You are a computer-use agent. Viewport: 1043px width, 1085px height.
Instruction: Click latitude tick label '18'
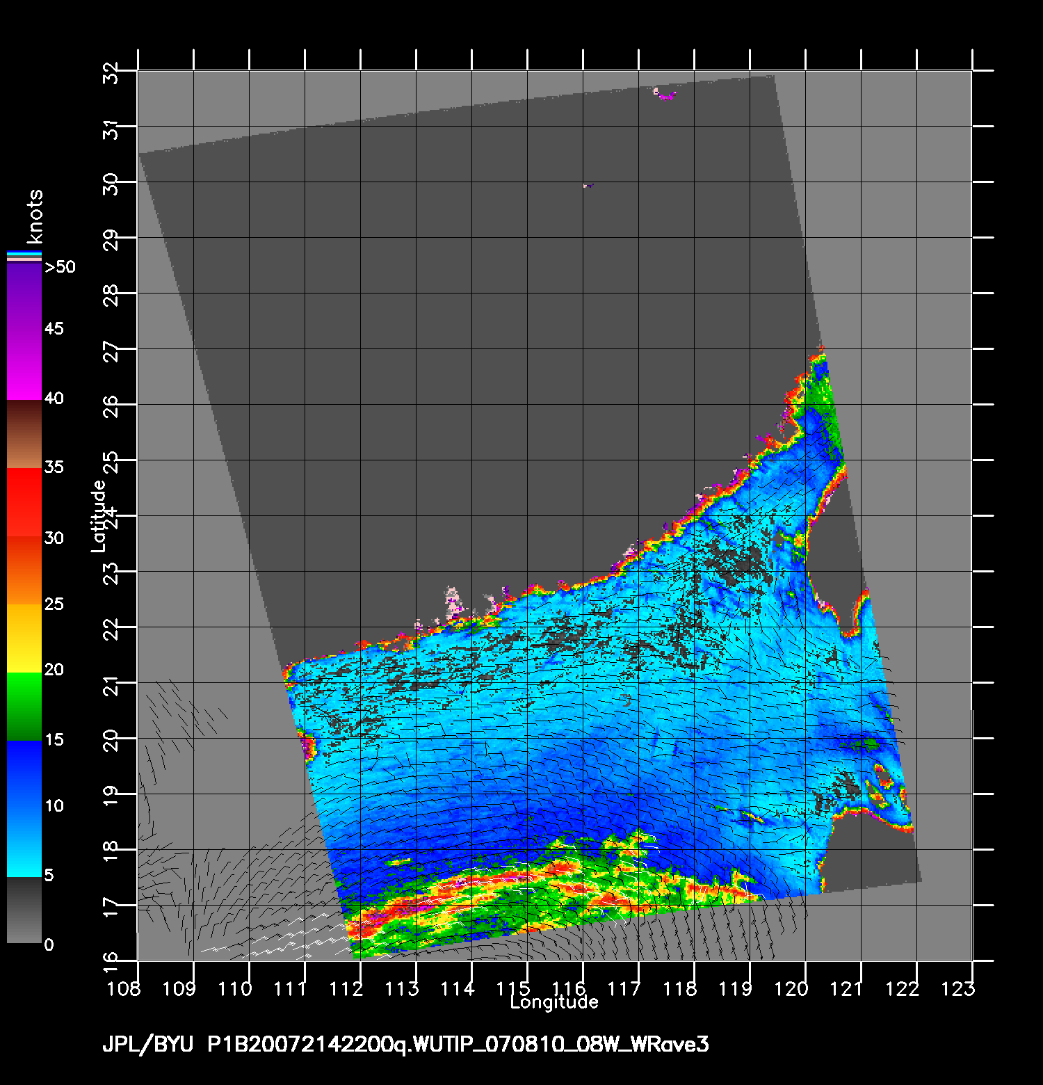click(x=110, y=853)
